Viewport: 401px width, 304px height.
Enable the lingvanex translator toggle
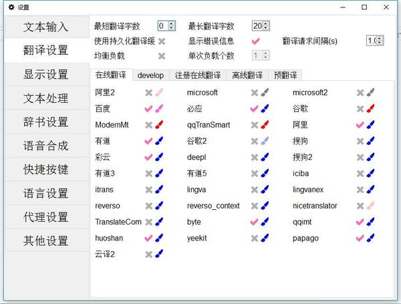point(360,190)
